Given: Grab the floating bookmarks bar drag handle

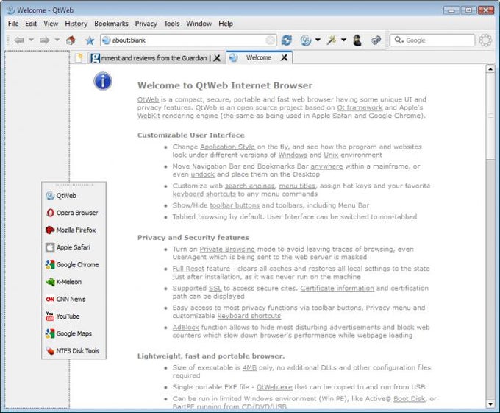Looking at the screenshot, I should coord(74,185).
